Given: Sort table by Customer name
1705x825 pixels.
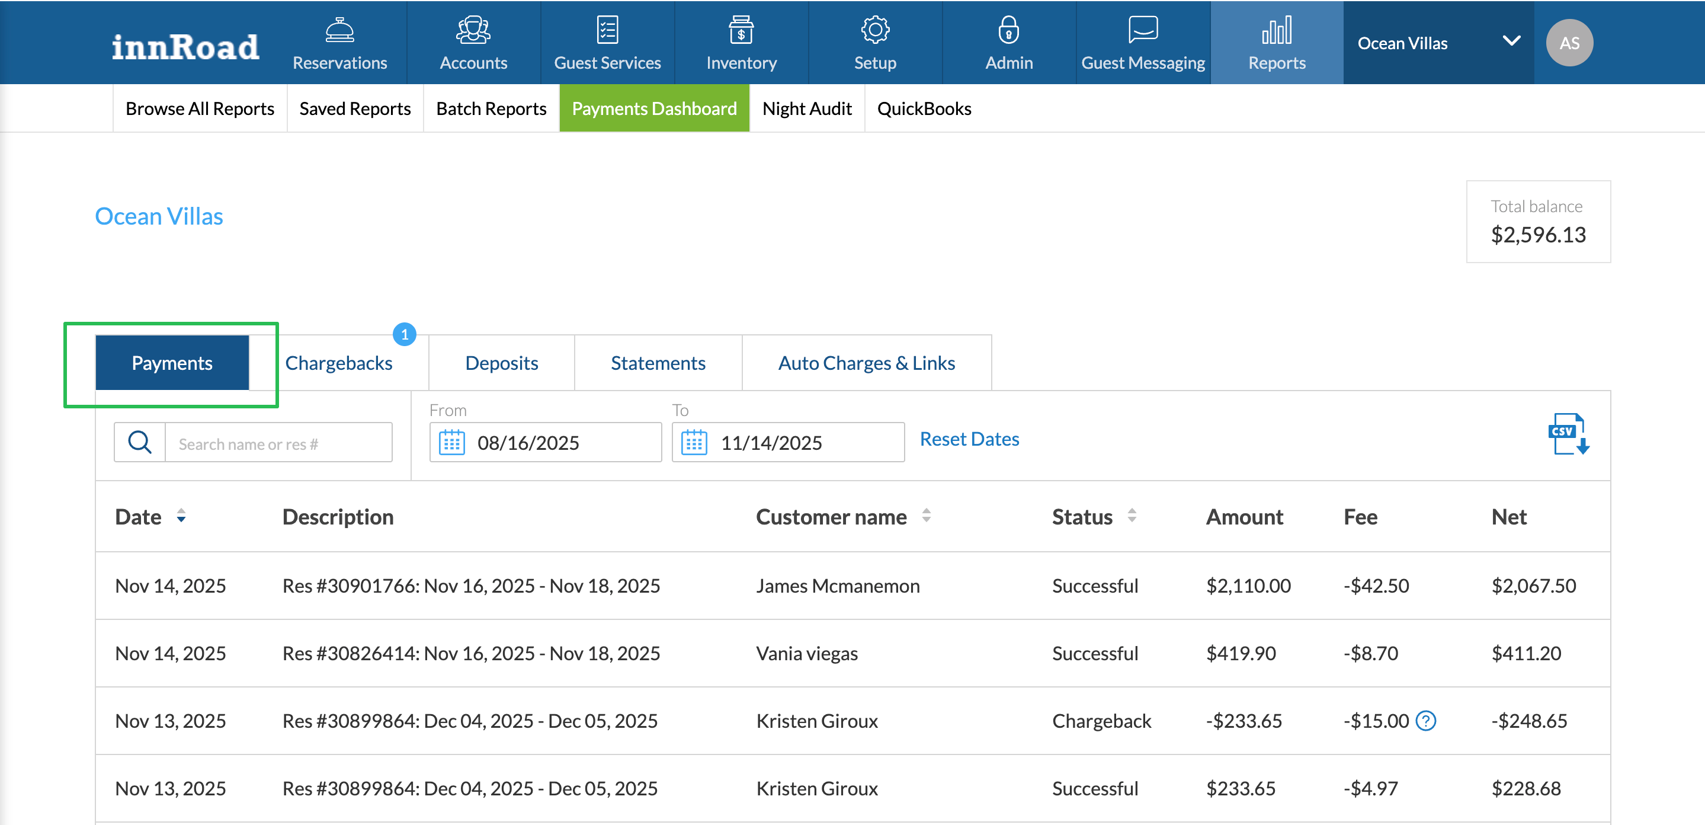Looking at the screenshot, I should click(x=926, y=516).
